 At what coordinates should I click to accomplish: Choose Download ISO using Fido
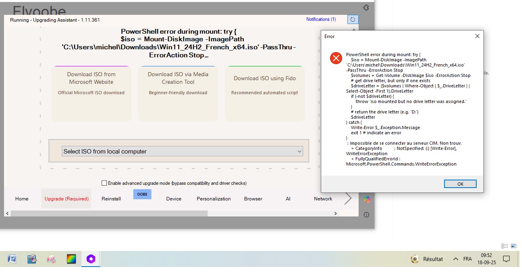point(265,93)
